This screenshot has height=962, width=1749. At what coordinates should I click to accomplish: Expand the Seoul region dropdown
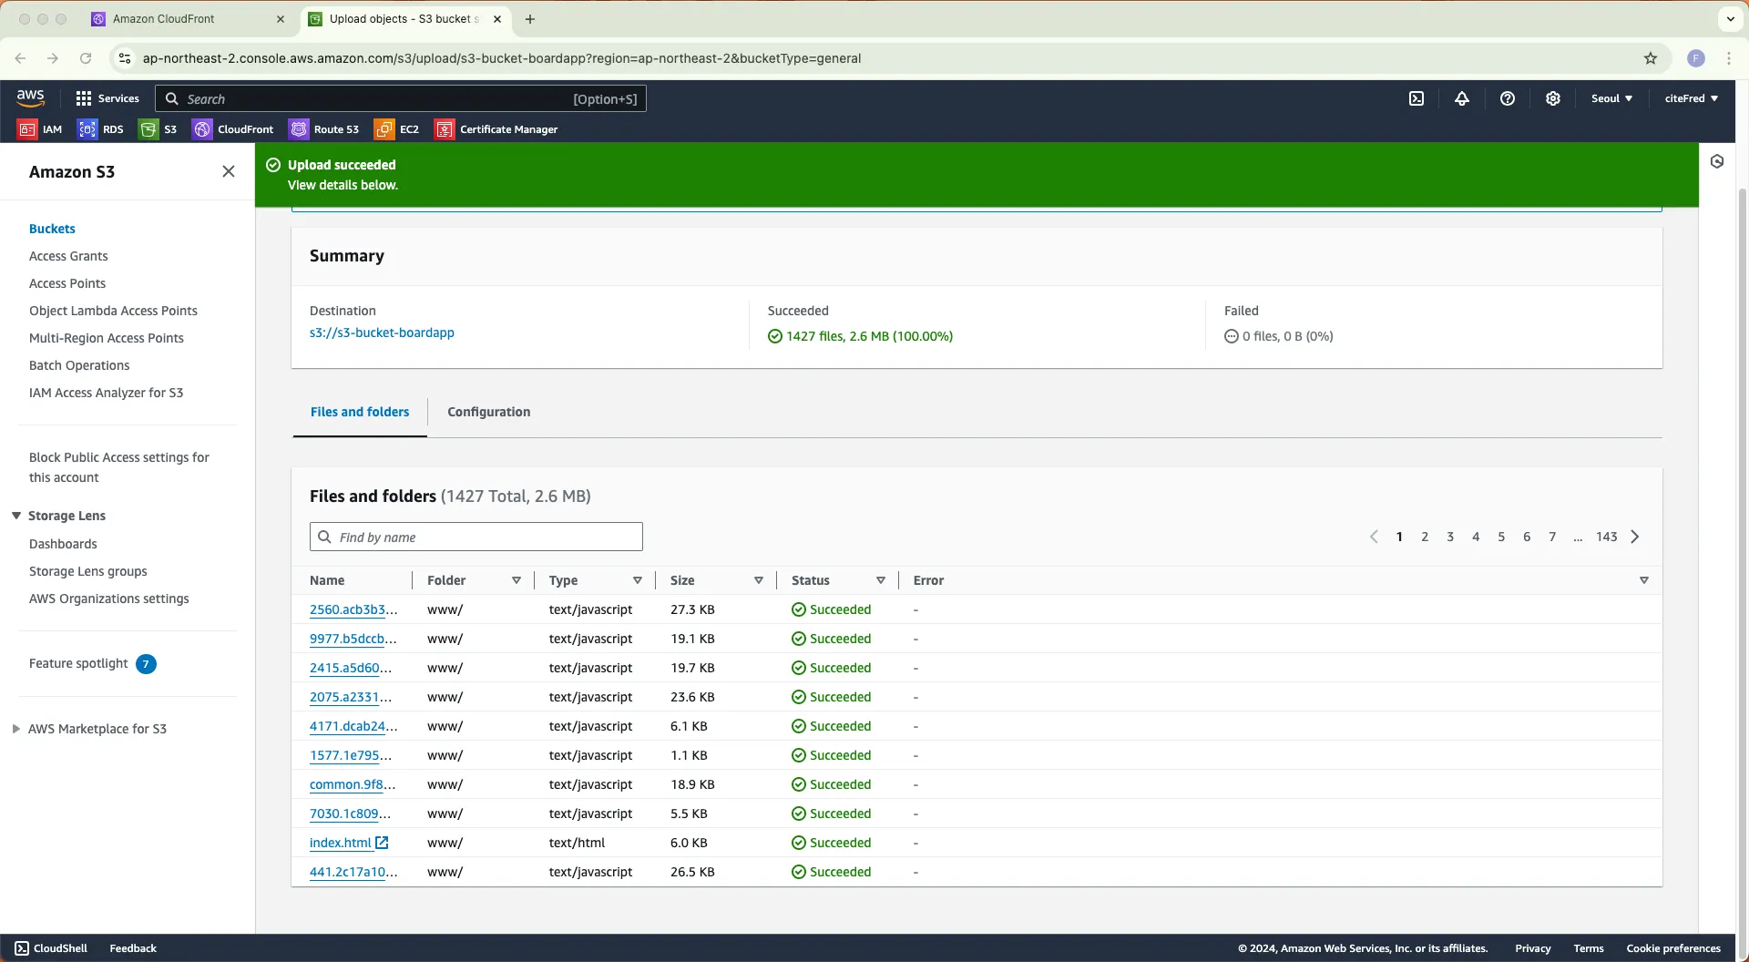(1611, 98)
